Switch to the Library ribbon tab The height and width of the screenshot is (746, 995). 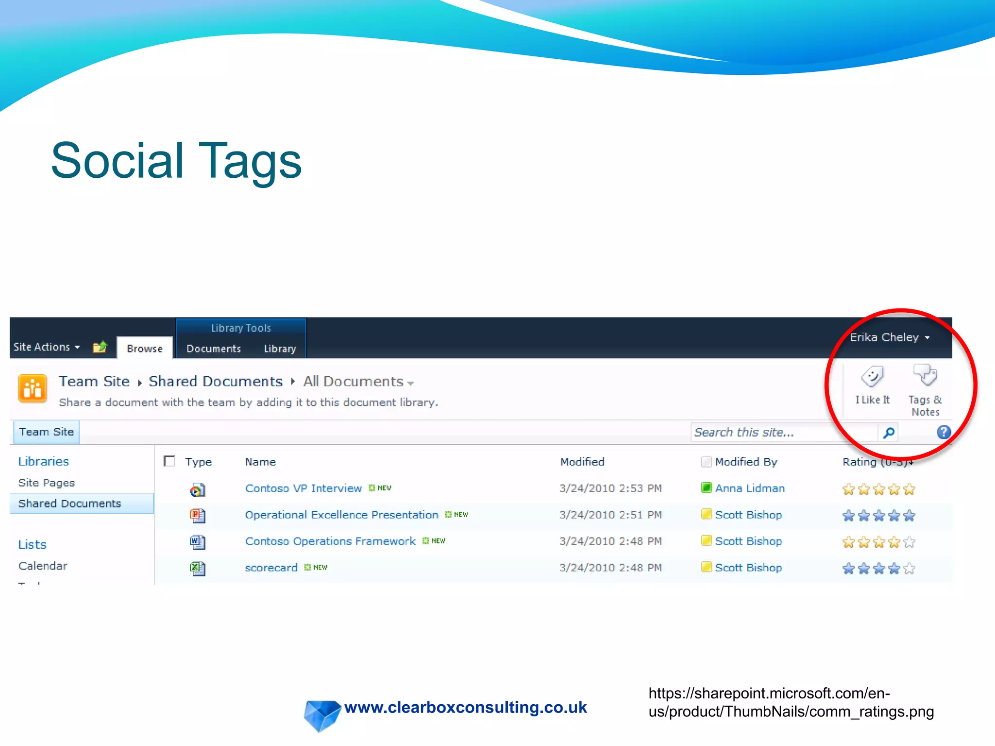click(x=280, y=349)
